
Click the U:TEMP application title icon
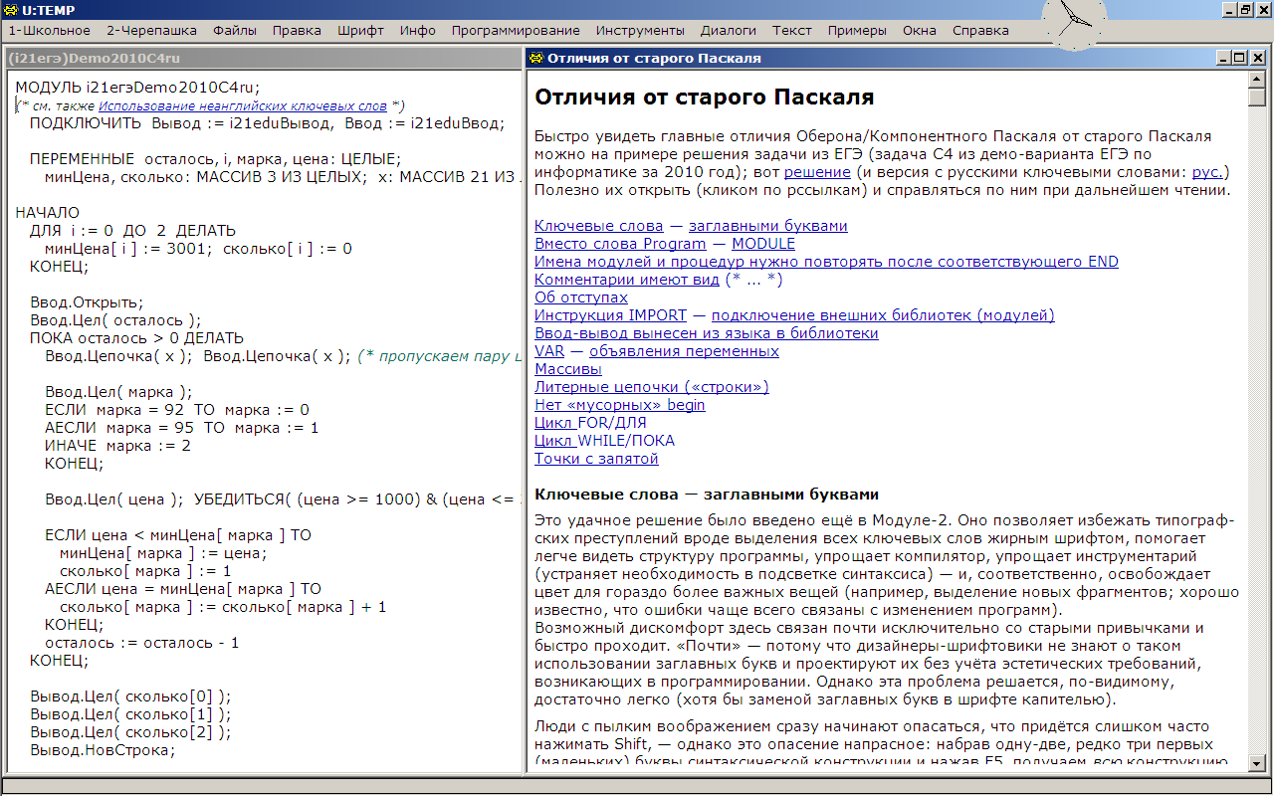click(x=8, y=9)
